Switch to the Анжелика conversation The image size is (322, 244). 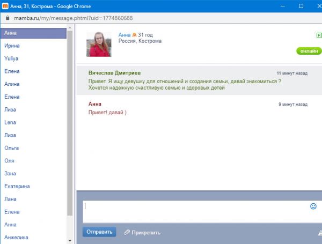click(16, 237)
